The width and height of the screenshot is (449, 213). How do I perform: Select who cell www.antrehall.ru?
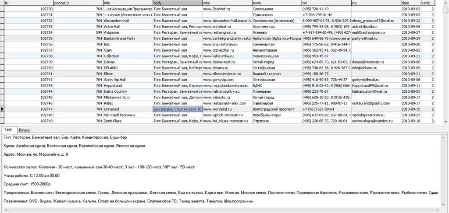click(x=227, y=27)
